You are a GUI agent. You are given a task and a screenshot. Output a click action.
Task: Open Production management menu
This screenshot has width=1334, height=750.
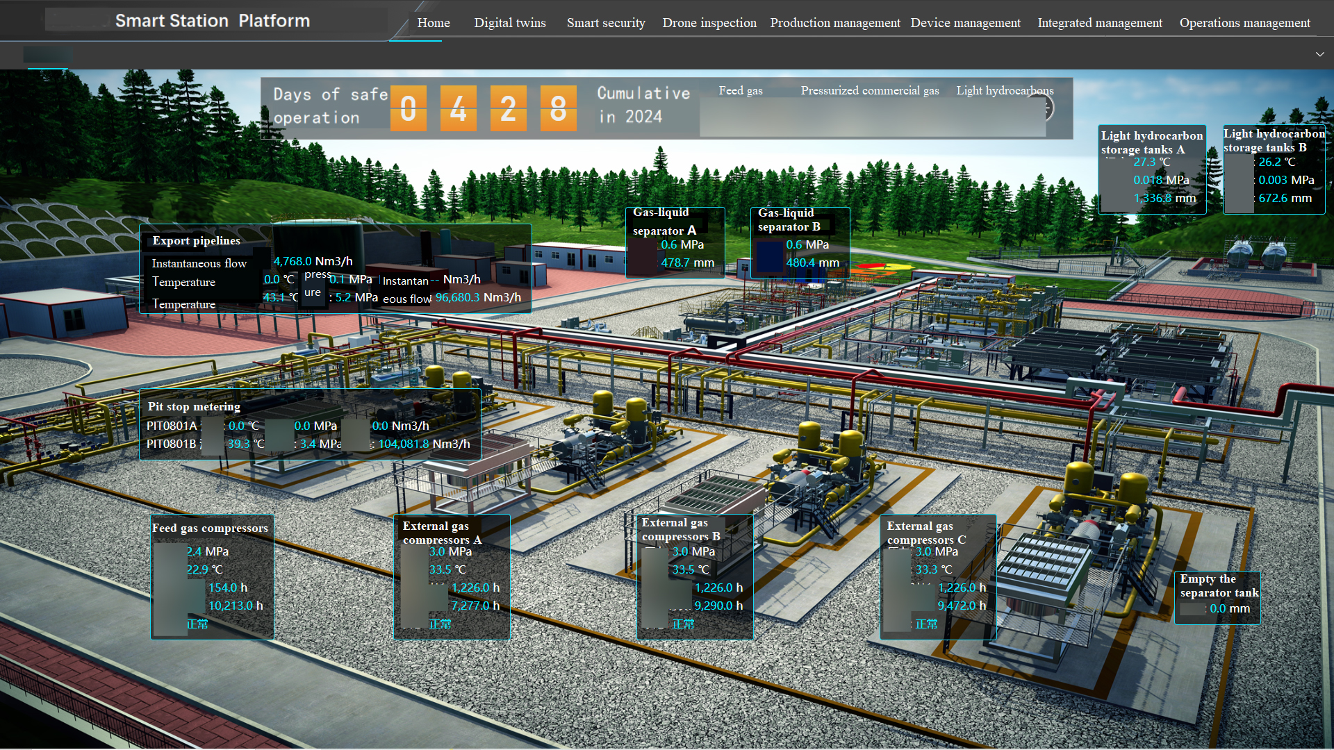click(x=834, y=23)
